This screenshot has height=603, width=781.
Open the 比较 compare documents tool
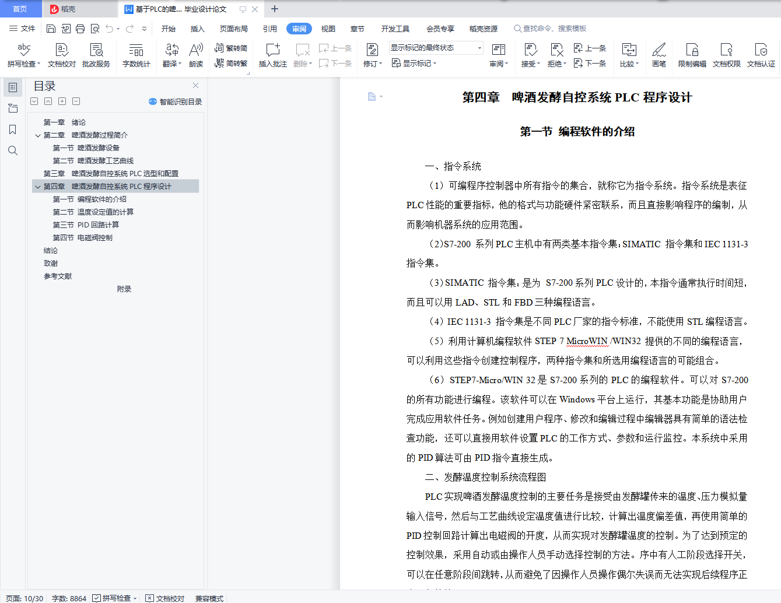[629, 55]
